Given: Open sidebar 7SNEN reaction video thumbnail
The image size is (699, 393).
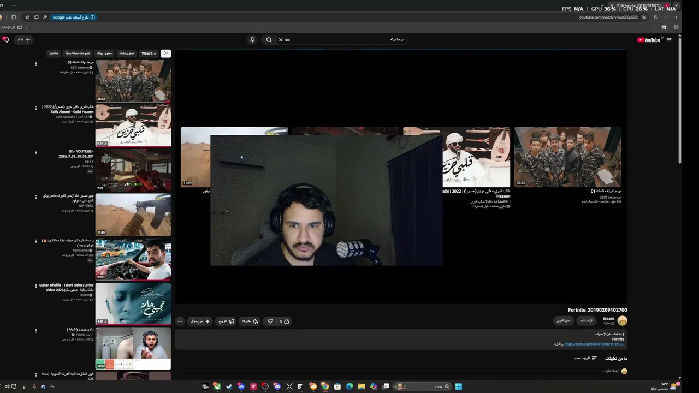Looking at the screenshot, I should [x=133, y=348].
